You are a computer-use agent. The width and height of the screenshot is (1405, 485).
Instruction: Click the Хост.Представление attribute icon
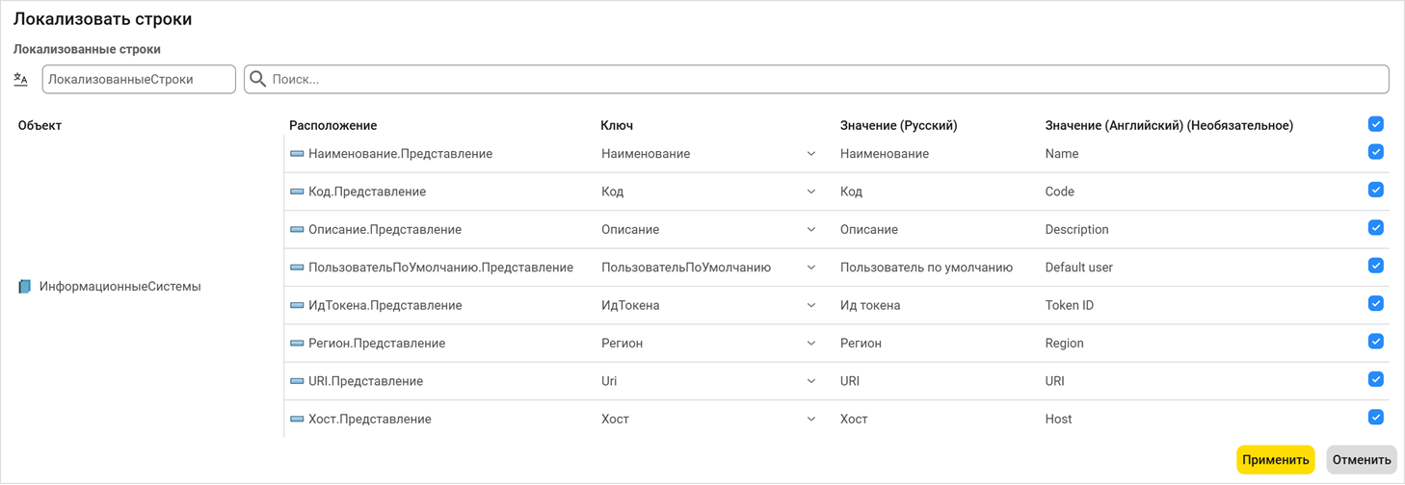(x=297, y=420)
